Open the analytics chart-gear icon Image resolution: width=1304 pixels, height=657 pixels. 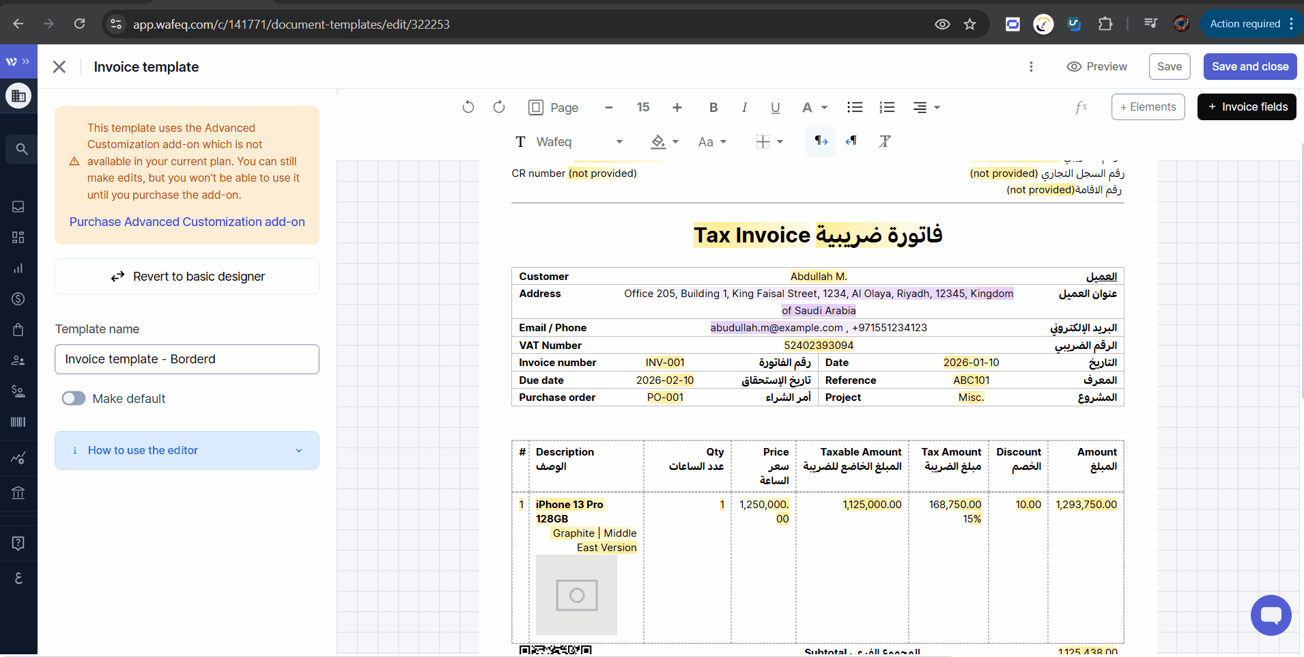tap(18, 458)
